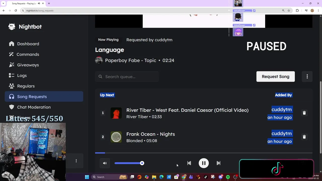Delete Frank Ocean - Nights from queue
The width and height of the screenshot is (322, 181).
coord(304,137)
